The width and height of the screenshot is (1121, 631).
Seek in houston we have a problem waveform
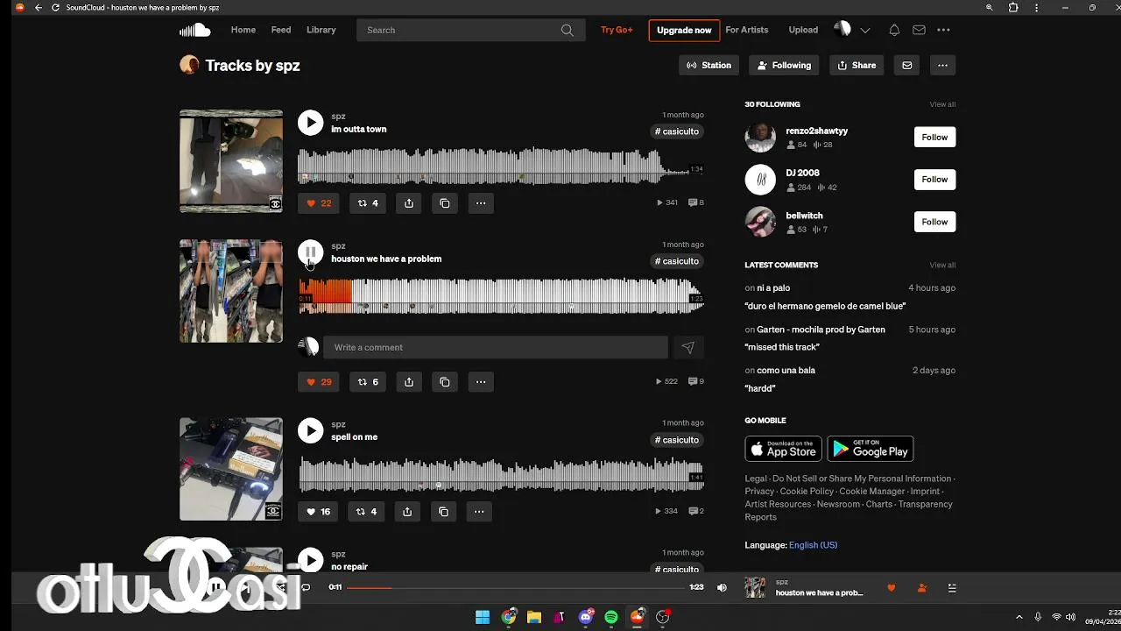click(x=501, y=294)
